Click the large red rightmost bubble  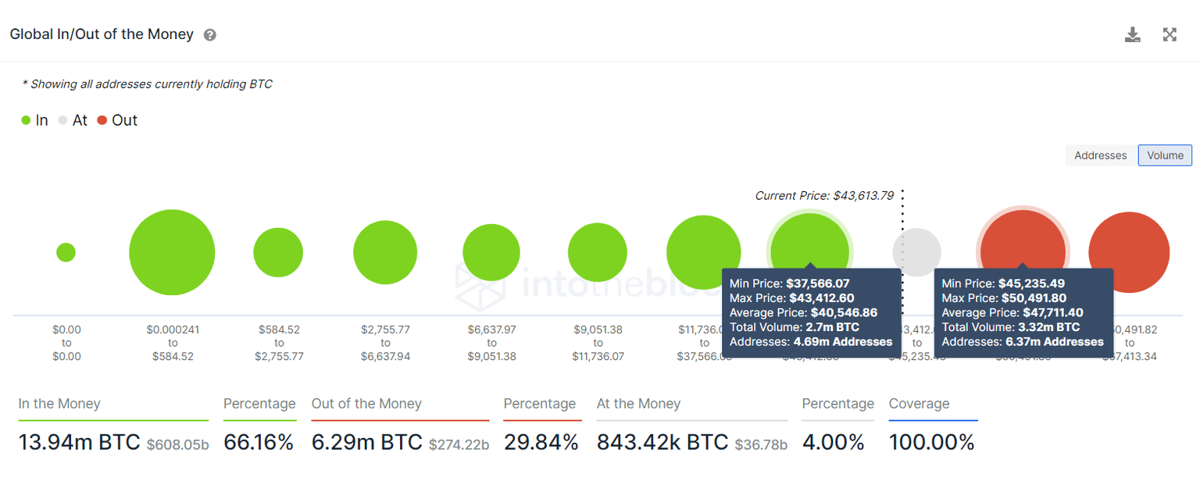1130,251
